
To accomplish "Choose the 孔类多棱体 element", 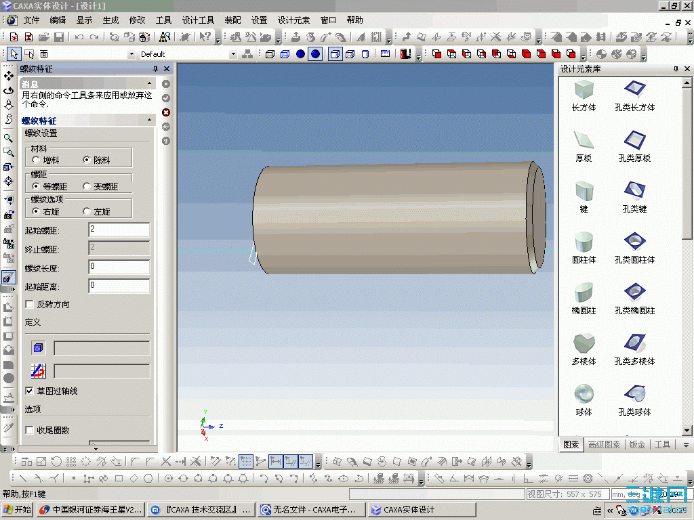I will click(x=634, y=350).
